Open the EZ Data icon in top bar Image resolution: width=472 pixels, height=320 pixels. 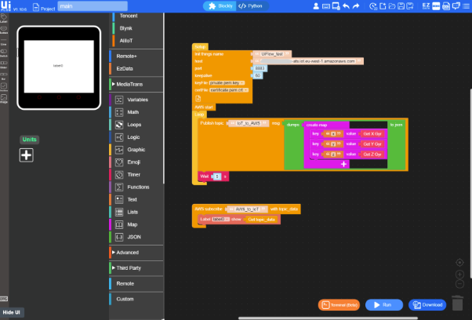coord(426,6)
